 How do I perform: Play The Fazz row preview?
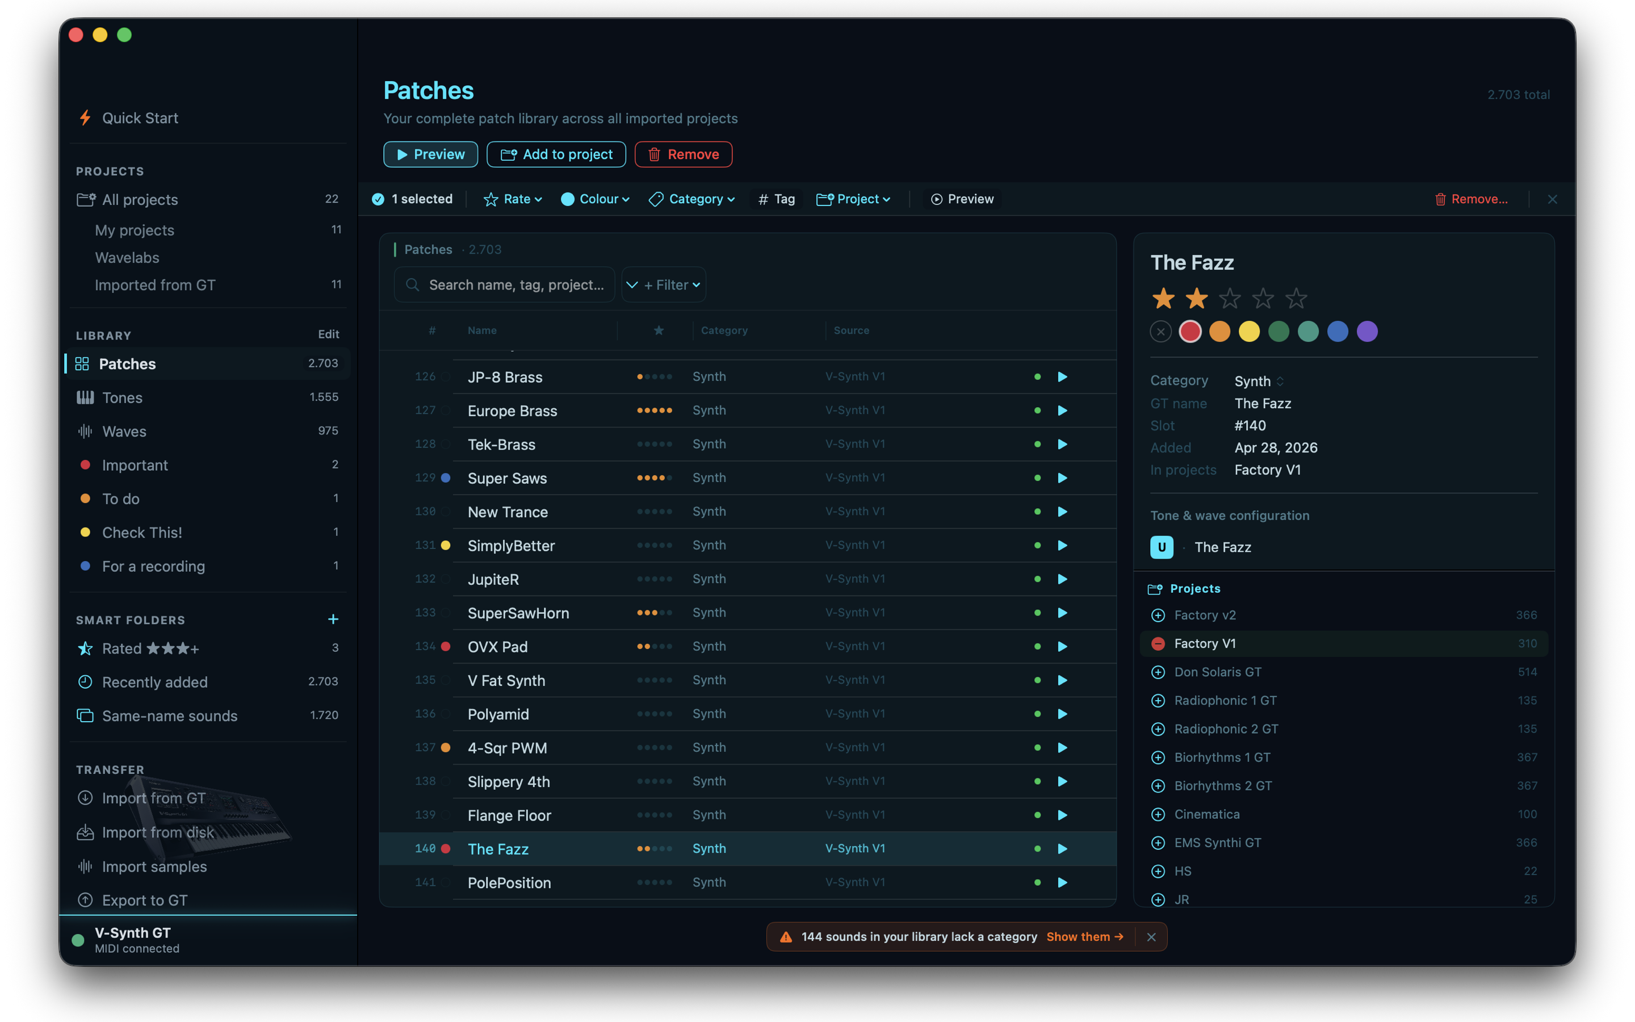[1062, 849]
